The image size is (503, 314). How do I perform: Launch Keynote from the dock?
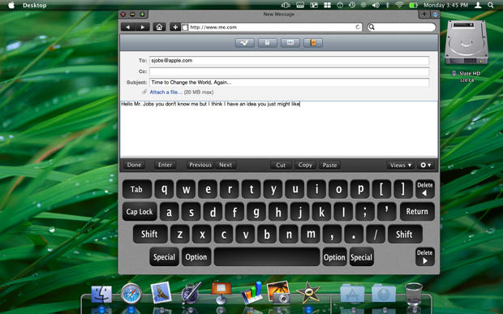coord(221,293)
